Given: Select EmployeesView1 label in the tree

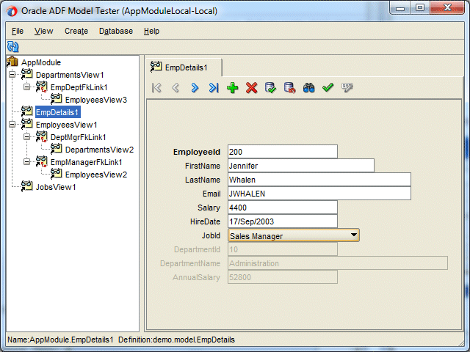Looking at the screenshot, I should coord(66,125).
